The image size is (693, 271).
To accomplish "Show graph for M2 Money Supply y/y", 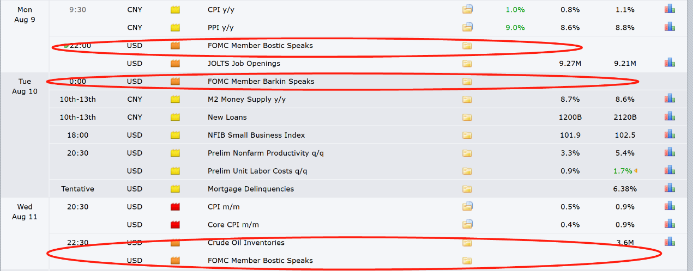I will (670, 98).
